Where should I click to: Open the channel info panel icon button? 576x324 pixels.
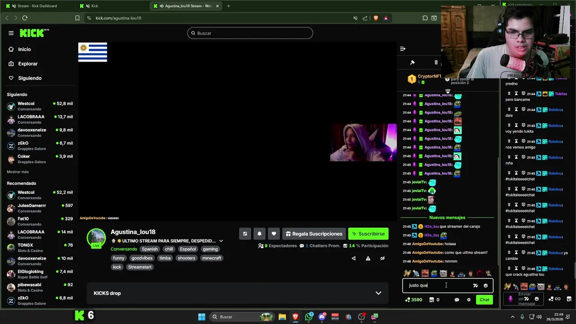click(x=245, y=234)
